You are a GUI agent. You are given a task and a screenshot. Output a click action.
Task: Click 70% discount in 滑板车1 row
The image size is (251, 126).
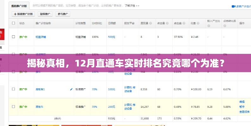(x=94, y=89)
